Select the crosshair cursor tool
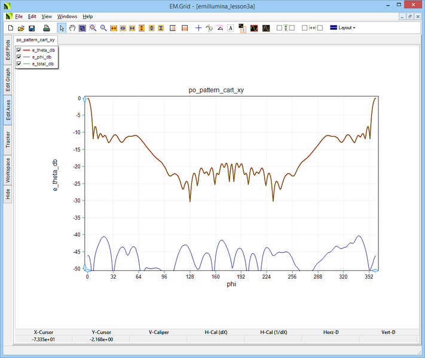The height and width of the screenshot is (358, 425). point(199,28)
